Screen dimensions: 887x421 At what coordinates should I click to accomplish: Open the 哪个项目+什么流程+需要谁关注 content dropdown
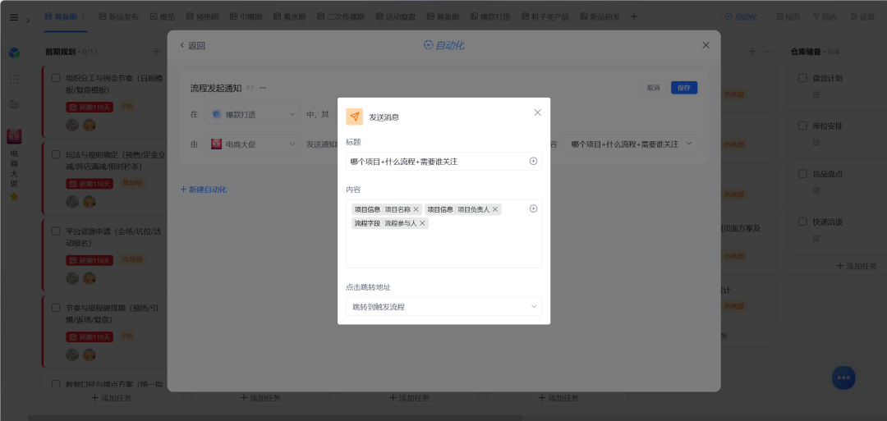[630, 144]
